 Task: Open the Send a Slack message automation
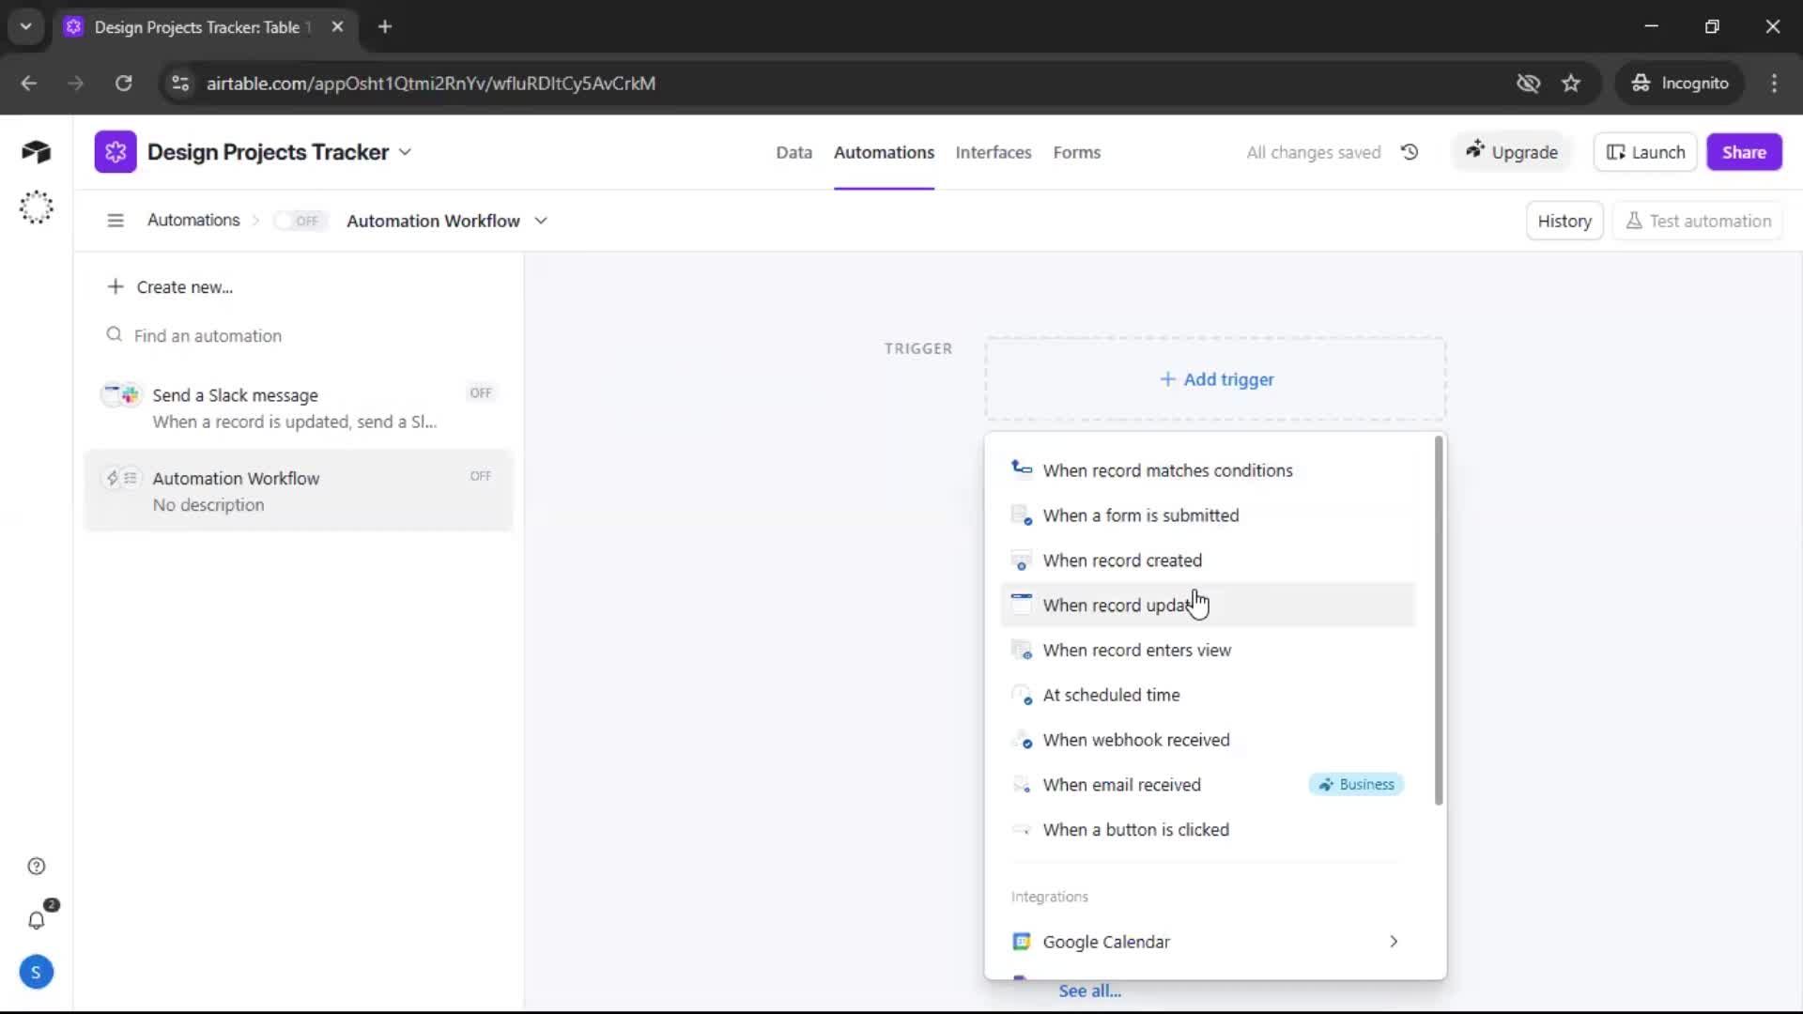point(299,407)
